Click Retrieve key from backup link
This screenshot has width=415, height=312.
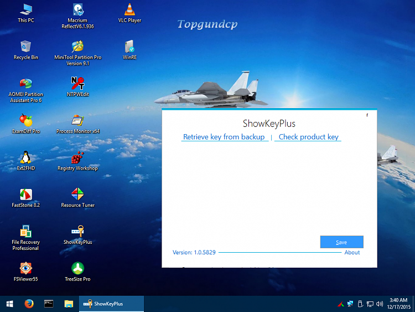pyautogui.click(x=224, y=137)
